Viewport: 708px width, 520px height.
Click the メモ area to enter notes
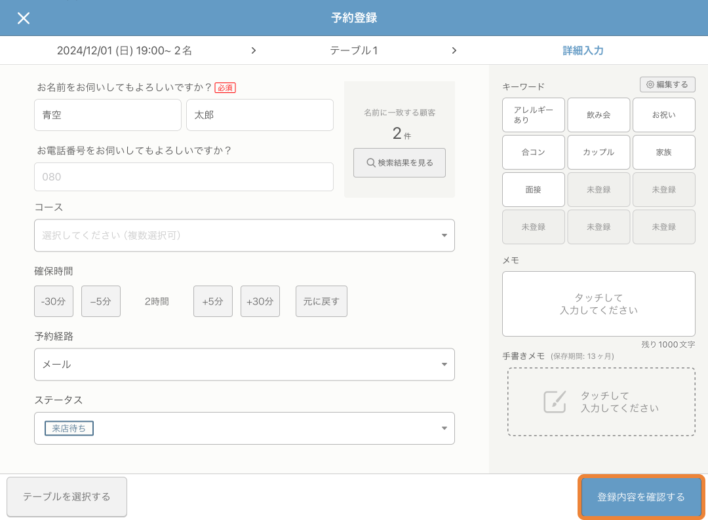[598, 303]
